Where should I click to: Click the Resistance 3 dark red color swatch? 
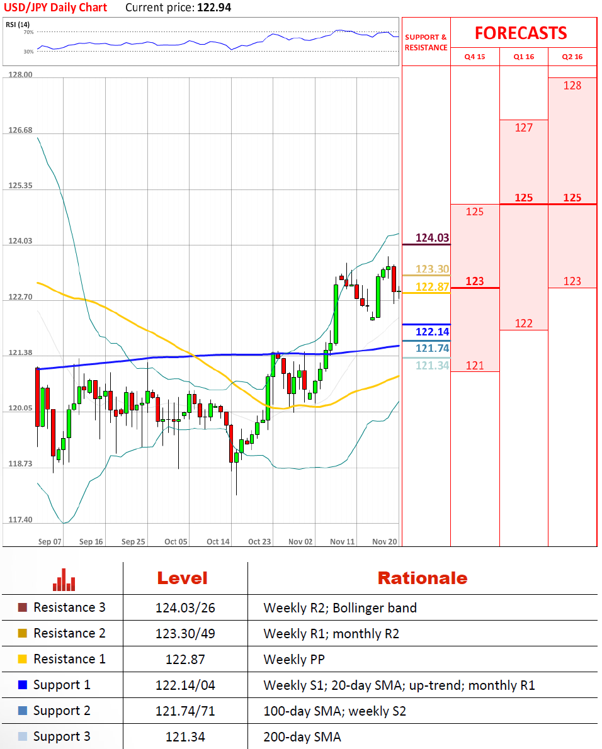pos(23,607)
